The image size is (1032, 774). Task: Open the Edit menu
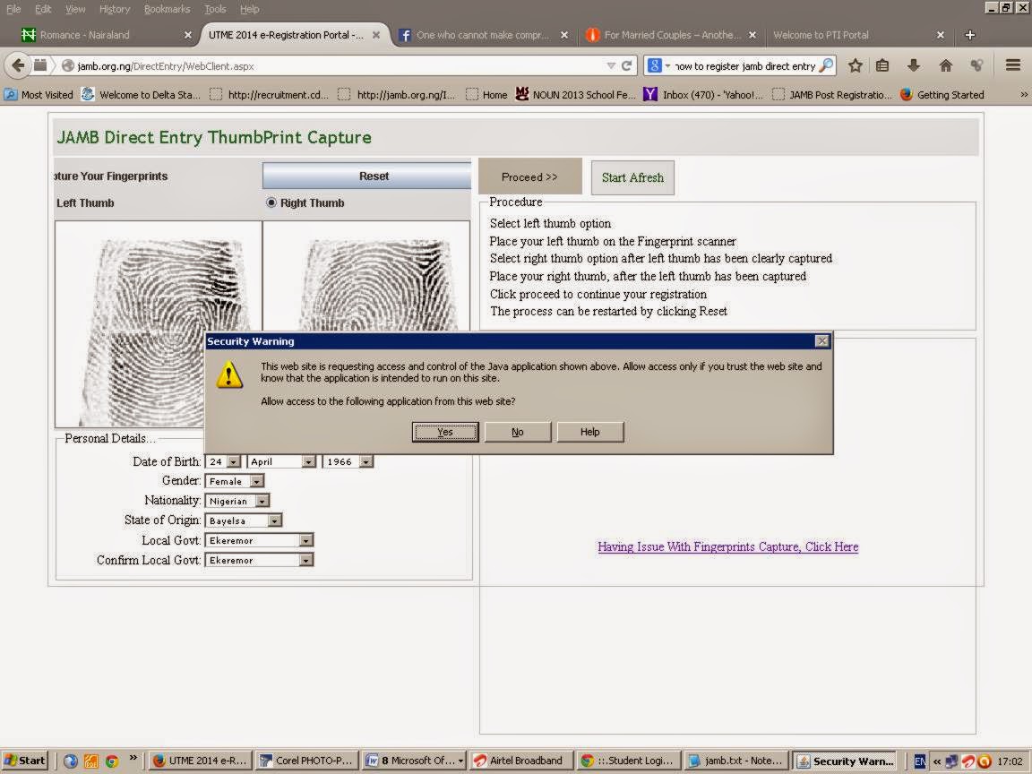[43, 9]
